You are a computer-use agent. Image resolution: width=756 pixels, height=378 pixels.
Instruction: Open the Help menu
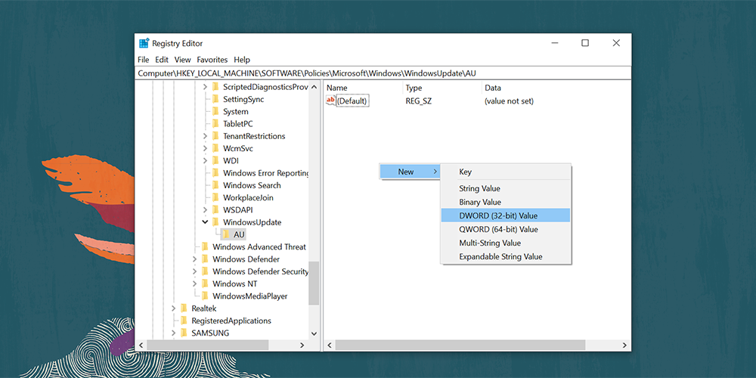(x=242, y=60)
